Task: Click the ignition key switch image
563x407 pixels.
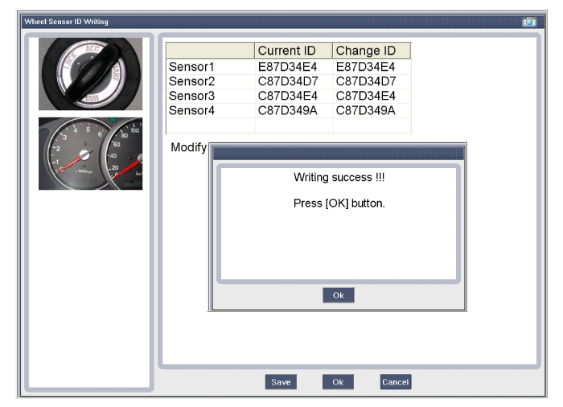Action: click(x=90, y=74)
